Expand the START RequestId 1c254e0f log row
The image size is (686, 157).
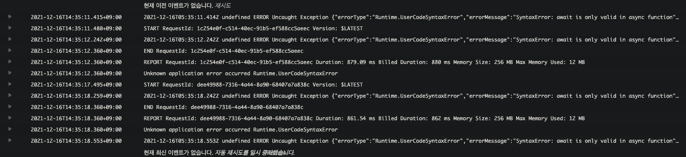pos(10,28)
